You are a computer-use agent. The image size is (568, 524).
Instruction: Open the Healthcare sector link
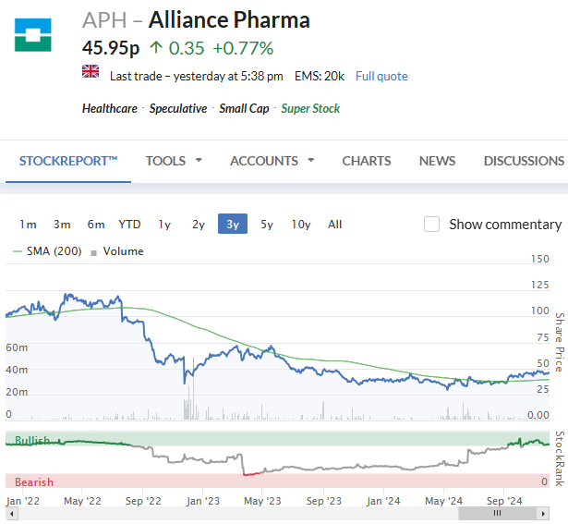point(110,108)
